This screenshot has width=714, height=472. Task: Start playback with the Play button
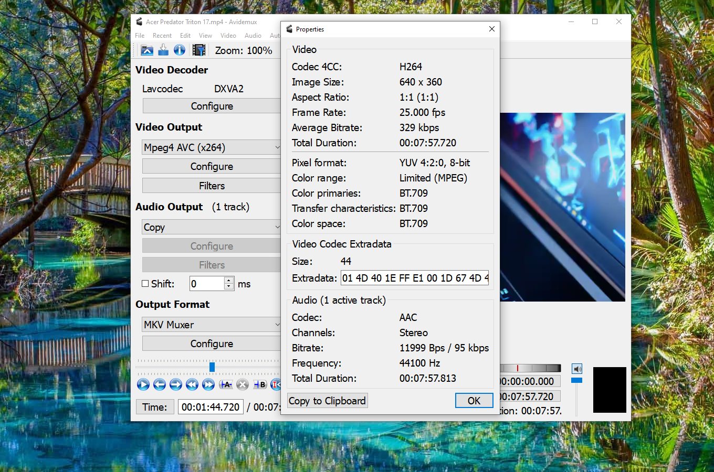pyautogui.click(x=143, y=384)
